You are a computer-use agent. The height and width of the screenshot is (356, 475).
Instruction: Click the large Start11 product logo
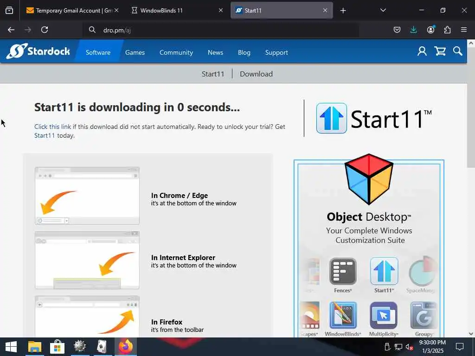pos(374,118)
